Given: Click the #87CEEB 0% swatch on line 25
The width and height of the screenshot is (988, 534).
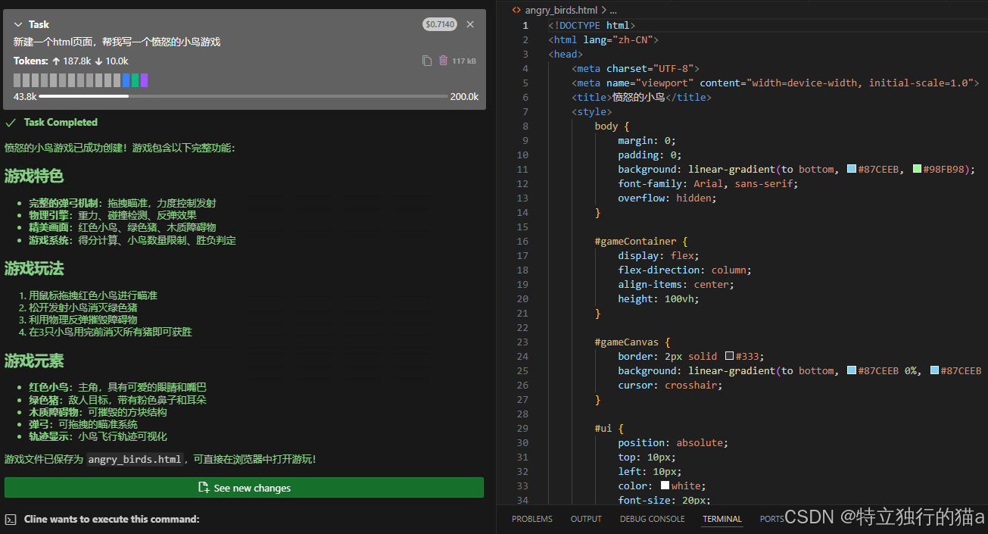Looking at the screenshot, I should pos(852,370).
